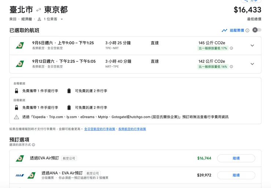Open info icon beside 選項的排序方式

click(34, 145)
